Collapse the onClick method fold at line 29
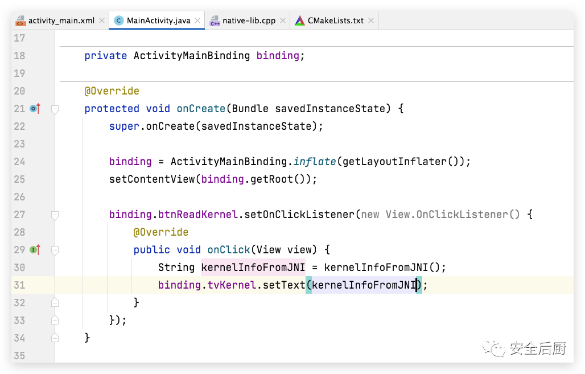585x374 pixels. click(x=55, y=250)
